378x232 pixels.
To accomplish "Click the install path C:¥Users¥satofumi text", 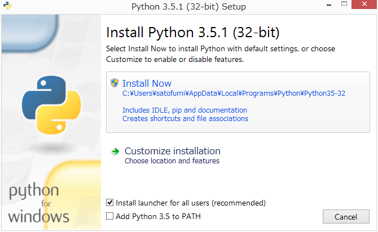I will pos(234,93).
